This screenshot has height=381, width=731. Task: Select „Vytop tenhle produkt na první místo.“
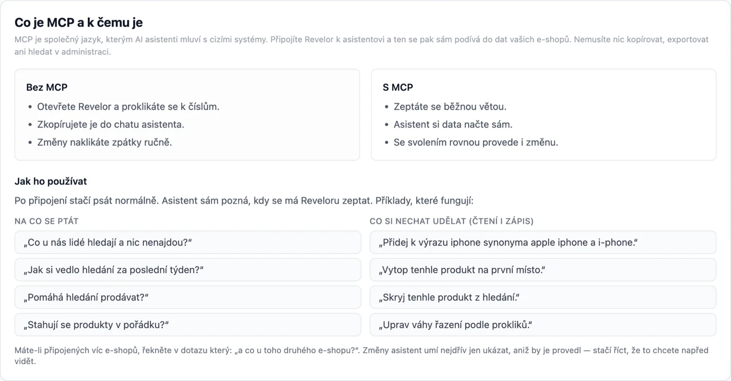pyautogui.click(x=543, y=270)
